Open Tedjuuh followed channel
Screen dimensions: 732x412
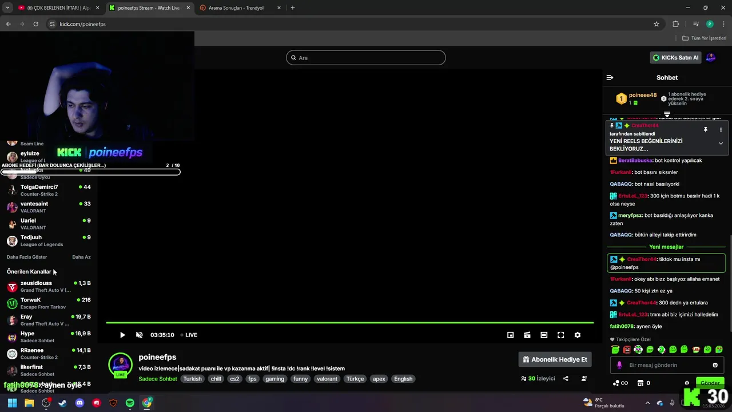tap(49, 240)
